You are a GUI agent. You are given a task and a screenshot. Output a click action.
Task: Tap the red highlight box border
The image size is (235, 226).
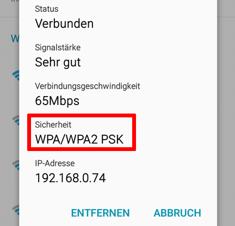click(82, 115)
